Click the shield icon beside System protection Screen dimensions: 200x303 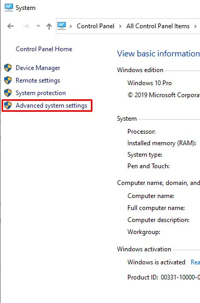pyautogui.click(x=8, y=93)
